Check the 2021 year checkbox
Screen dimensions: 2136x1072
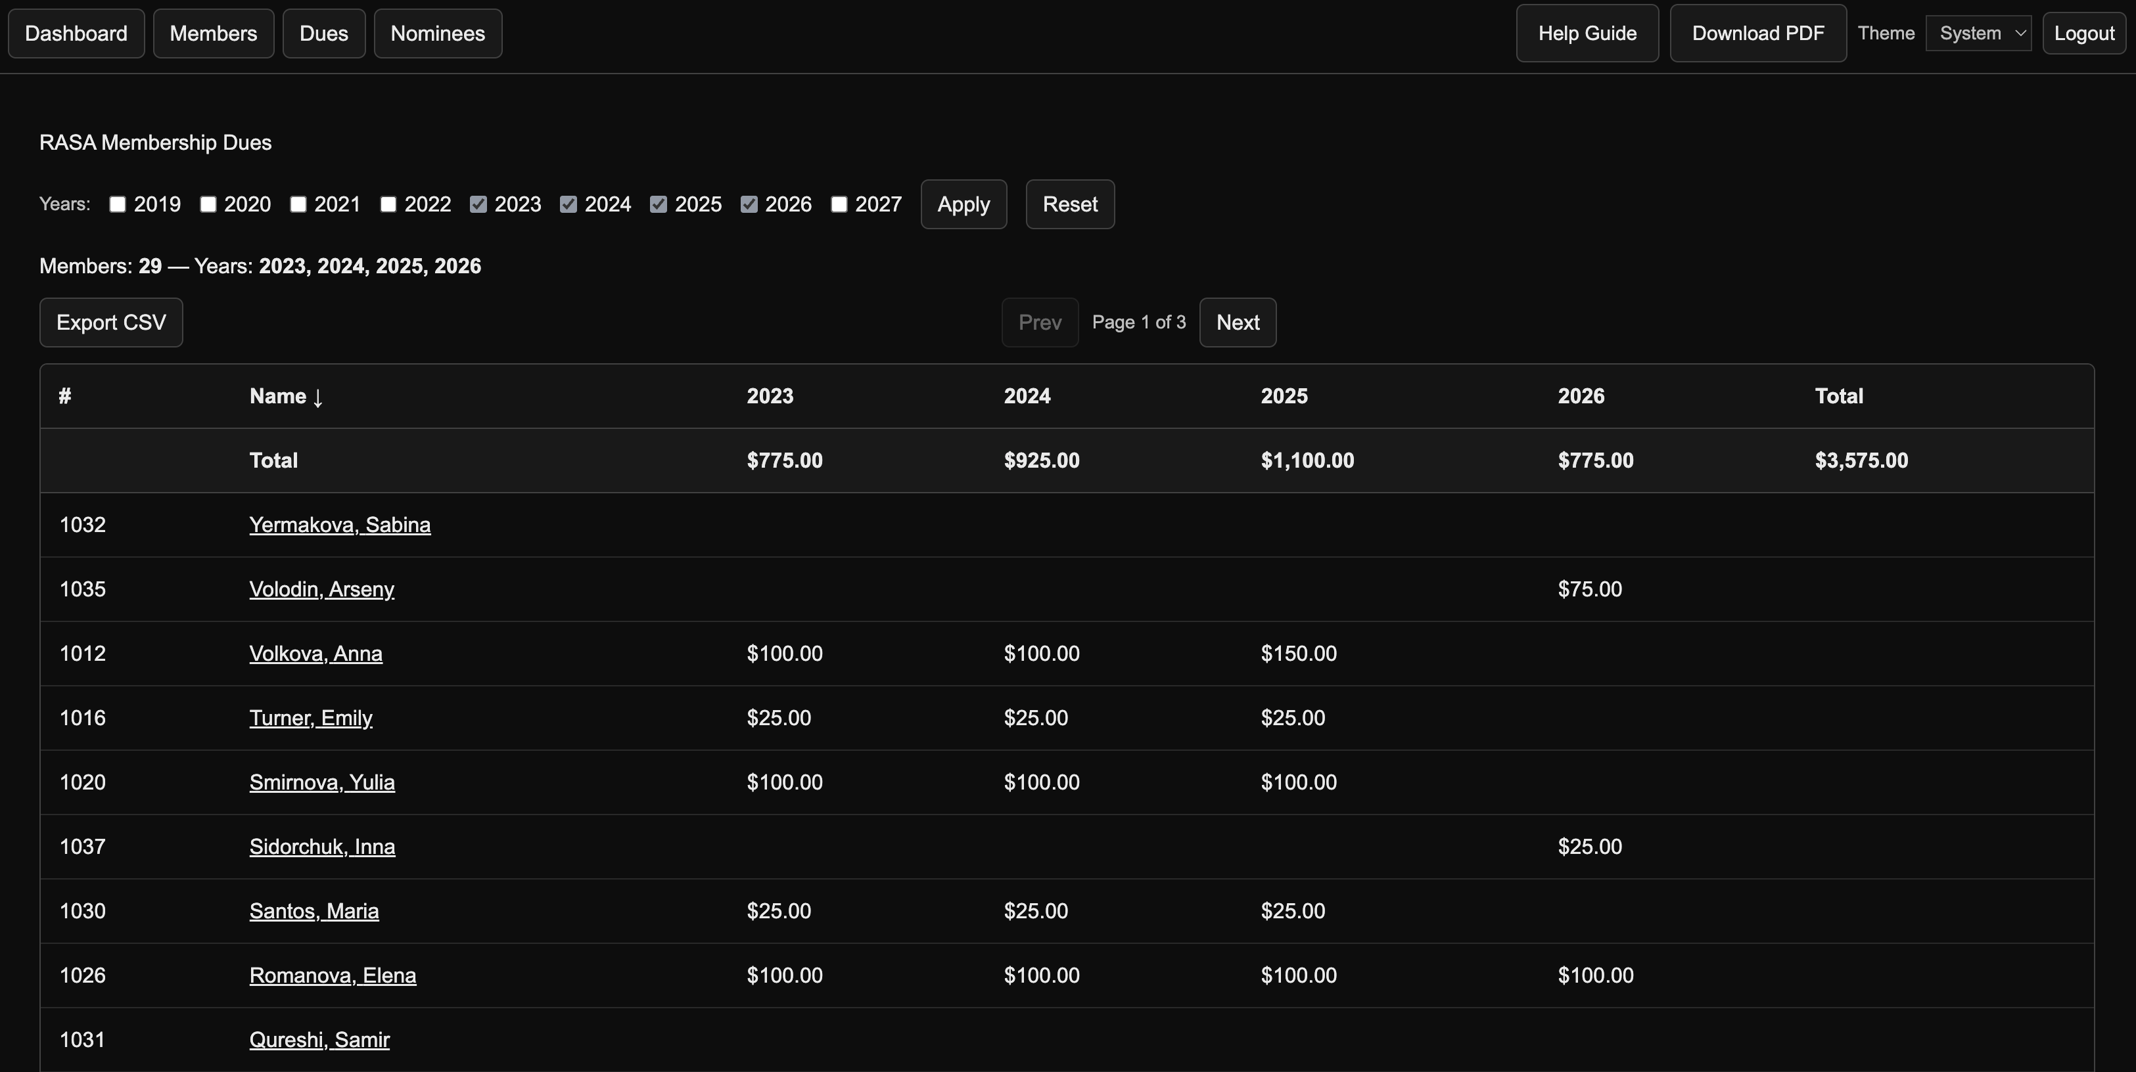click(x=298, y=205)
